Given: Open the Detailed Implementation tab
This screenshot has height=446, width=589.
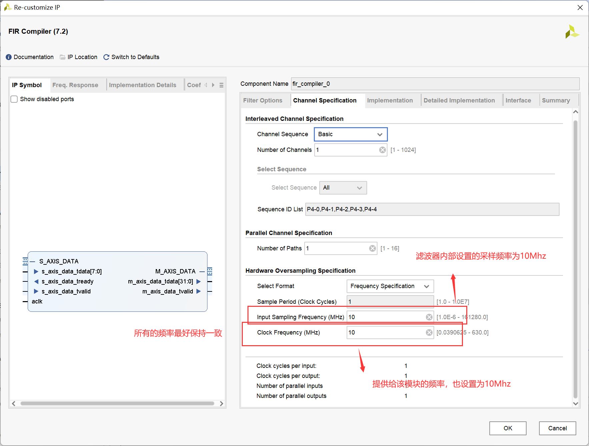Looking at the screenshot, I should coord(459,100).
